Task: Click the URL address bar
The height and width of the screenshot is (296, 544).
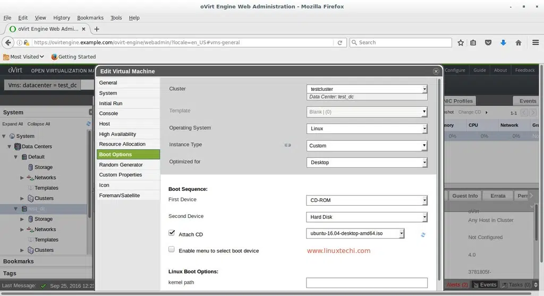Action: [x=183, y=43]
